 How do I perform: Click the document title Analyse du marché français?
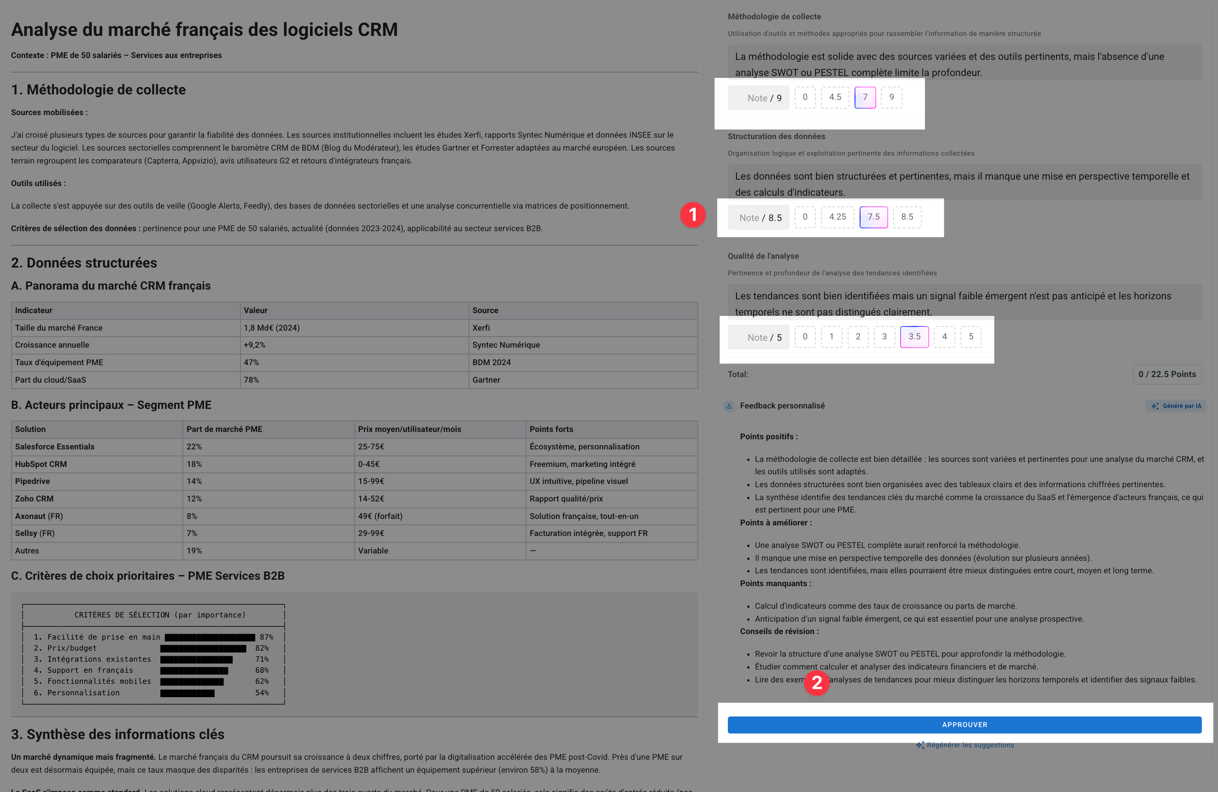click(204, 29)
